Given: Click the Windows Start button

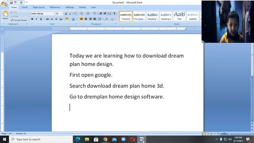Looking at the screenshot, I should tap(4, 139).
